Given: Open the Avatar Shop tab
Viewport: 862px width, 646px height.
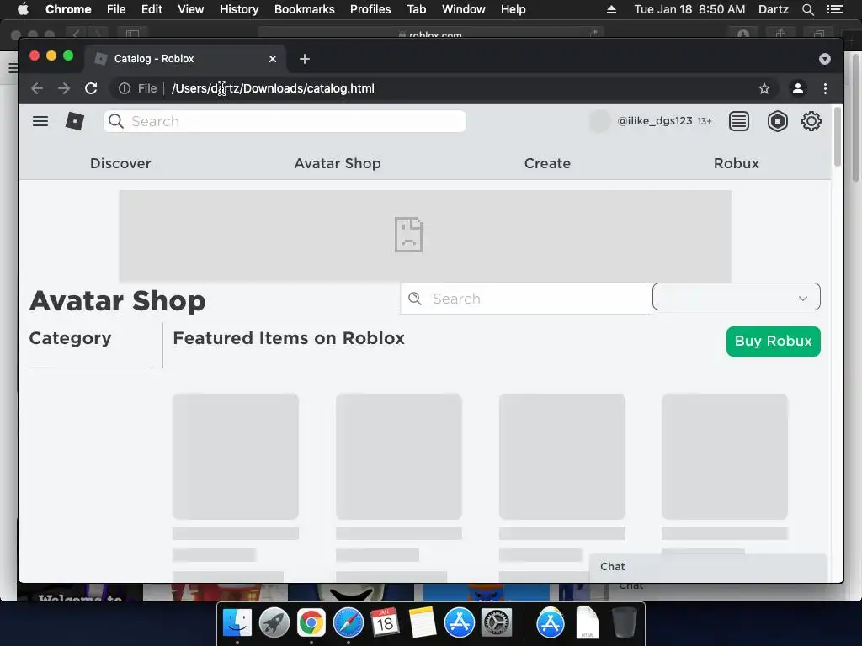Looking at the screenshot, I should [x=338, y=163].
